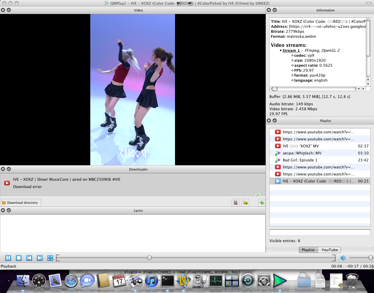Click the seek slider handle
The image size is (374, 293).
149,258
